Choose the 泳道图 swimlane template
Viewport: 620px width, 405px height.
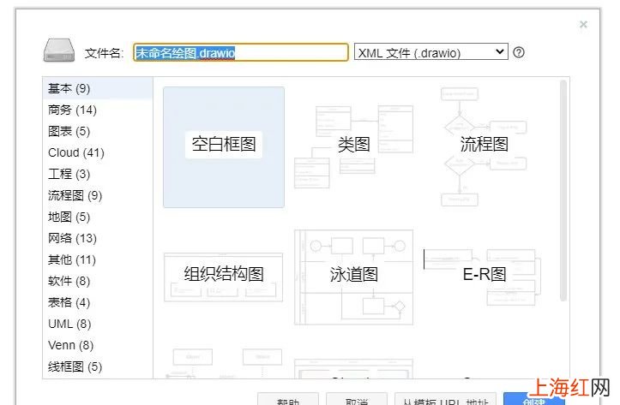pos(354,277)
